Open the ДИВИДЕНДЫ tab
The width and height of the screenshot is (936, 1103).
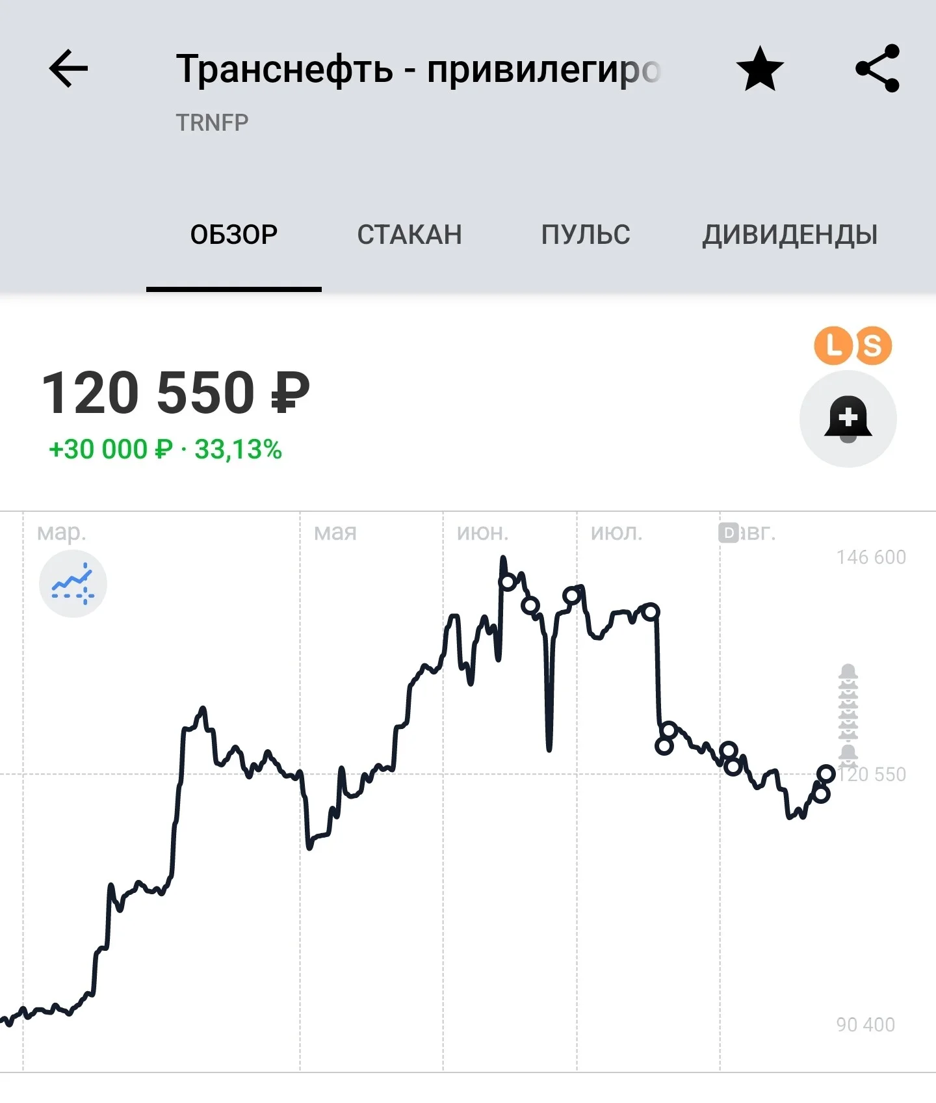(790, 234)
